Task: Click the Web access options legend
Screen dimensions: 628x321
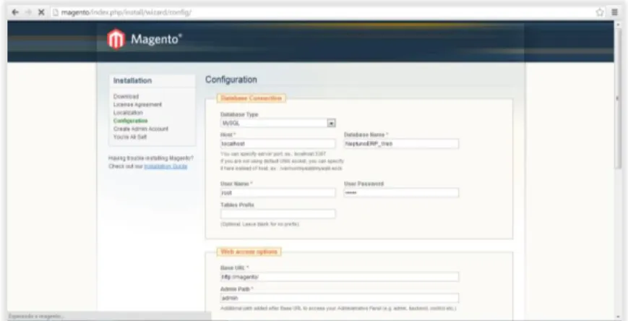Action: (249, 252)
